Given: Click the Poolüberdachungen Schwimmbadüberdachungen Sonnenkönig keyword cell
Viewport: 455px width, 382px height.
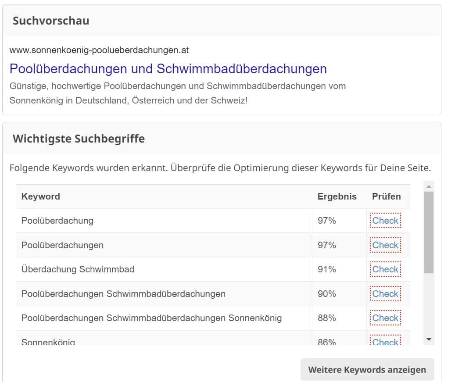Looking at the screenshot, I should point(164,318).
